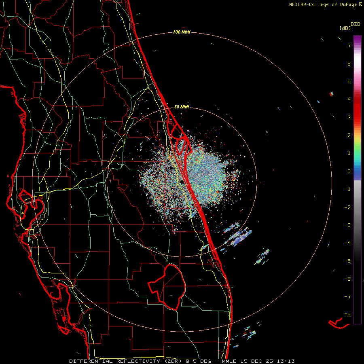364x364 pixels.
Task: Click the "6" value on color scale
Action: click(349, 63)
